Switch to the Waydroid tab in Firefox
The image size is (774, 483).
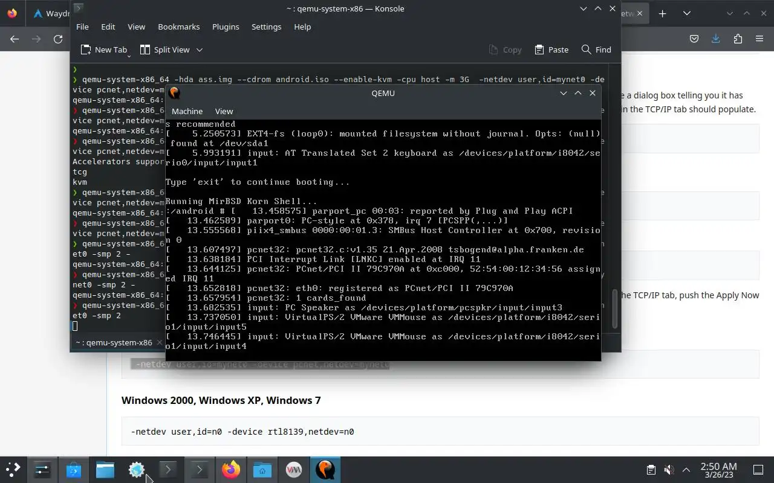click(x=50, y=13)
